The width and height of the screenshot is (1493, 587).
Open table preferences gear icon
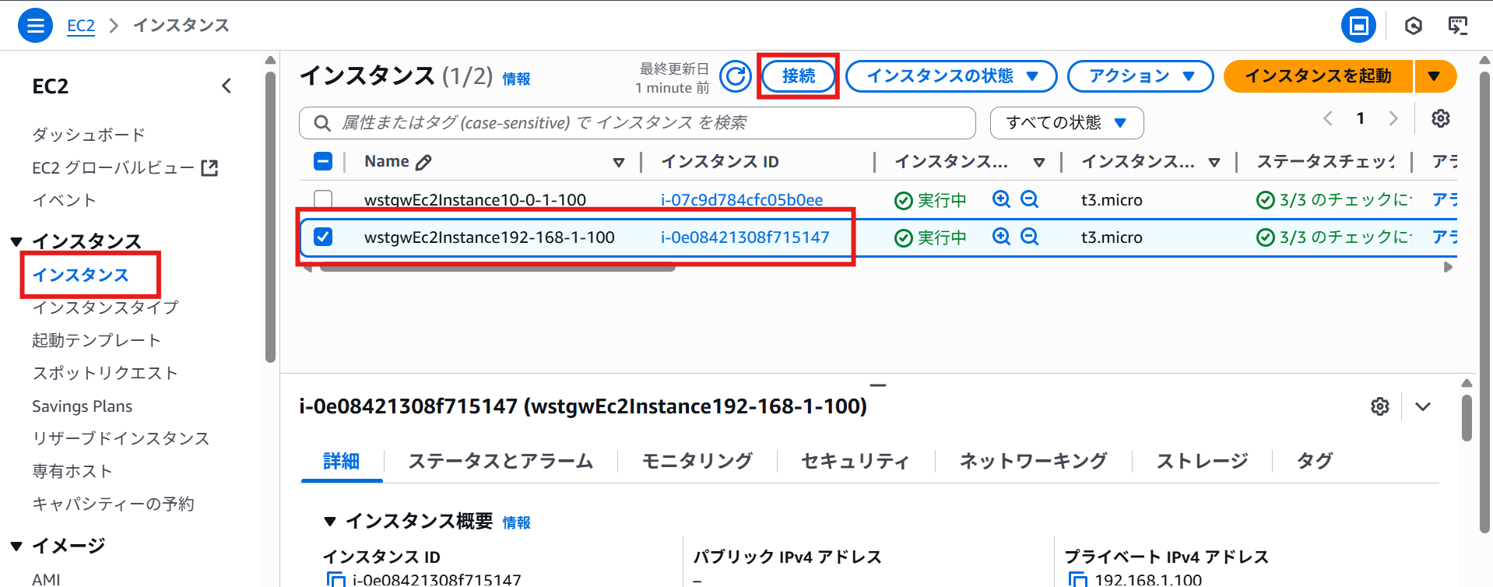pyautogui.click(x=1441, y=118)
